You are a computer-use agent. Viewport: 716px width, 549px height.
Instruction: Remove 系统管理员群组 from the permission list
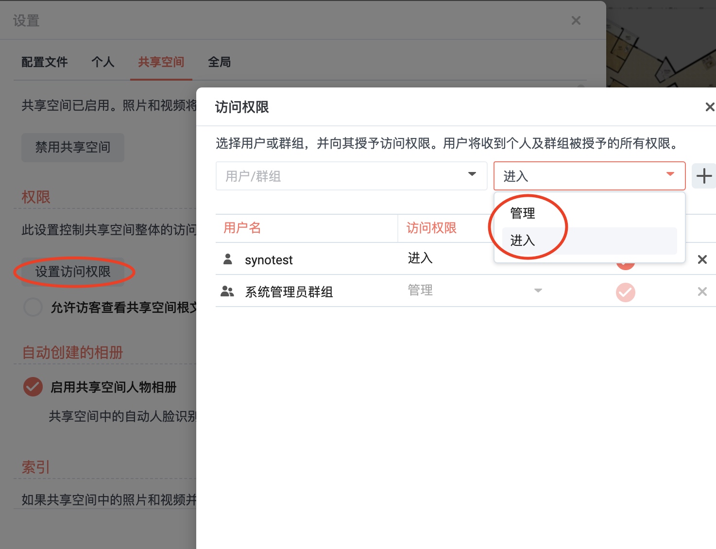click(702, 292)
